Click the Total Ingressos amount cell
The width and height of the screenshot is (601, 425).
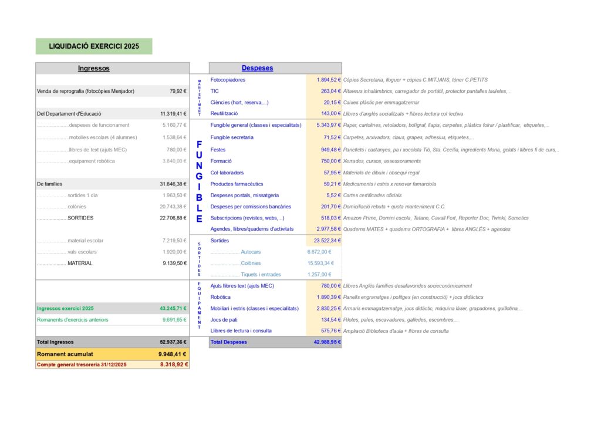click(x=173, y=342)
